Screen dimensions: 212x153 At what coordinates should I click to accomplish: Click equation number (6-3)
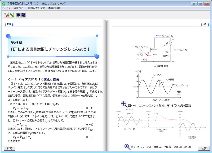pos(90,137)
